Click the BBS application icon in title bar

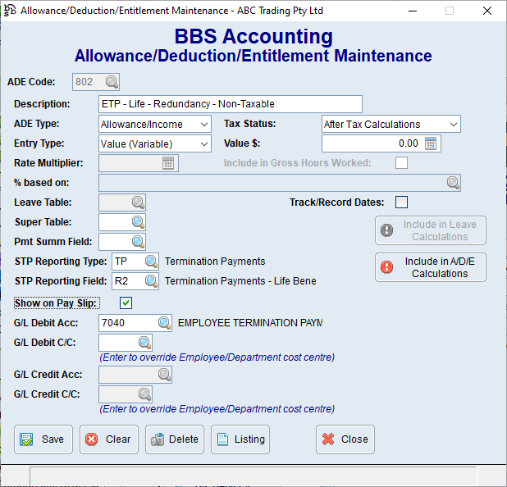coord(10,11)
